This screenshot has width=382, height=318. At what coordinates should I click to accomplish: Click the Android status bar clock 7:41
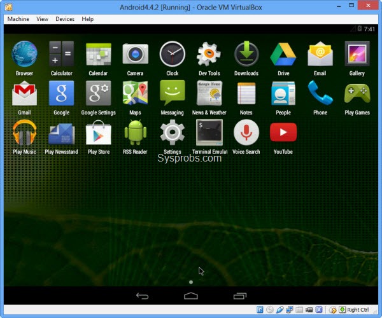coord(369,29)
